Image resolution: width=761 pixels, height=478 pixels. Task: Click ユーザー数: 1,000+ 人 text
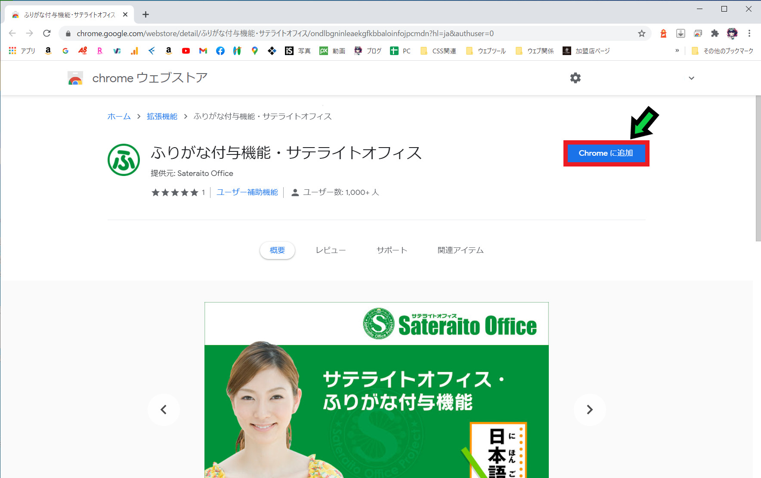point(341,192)
